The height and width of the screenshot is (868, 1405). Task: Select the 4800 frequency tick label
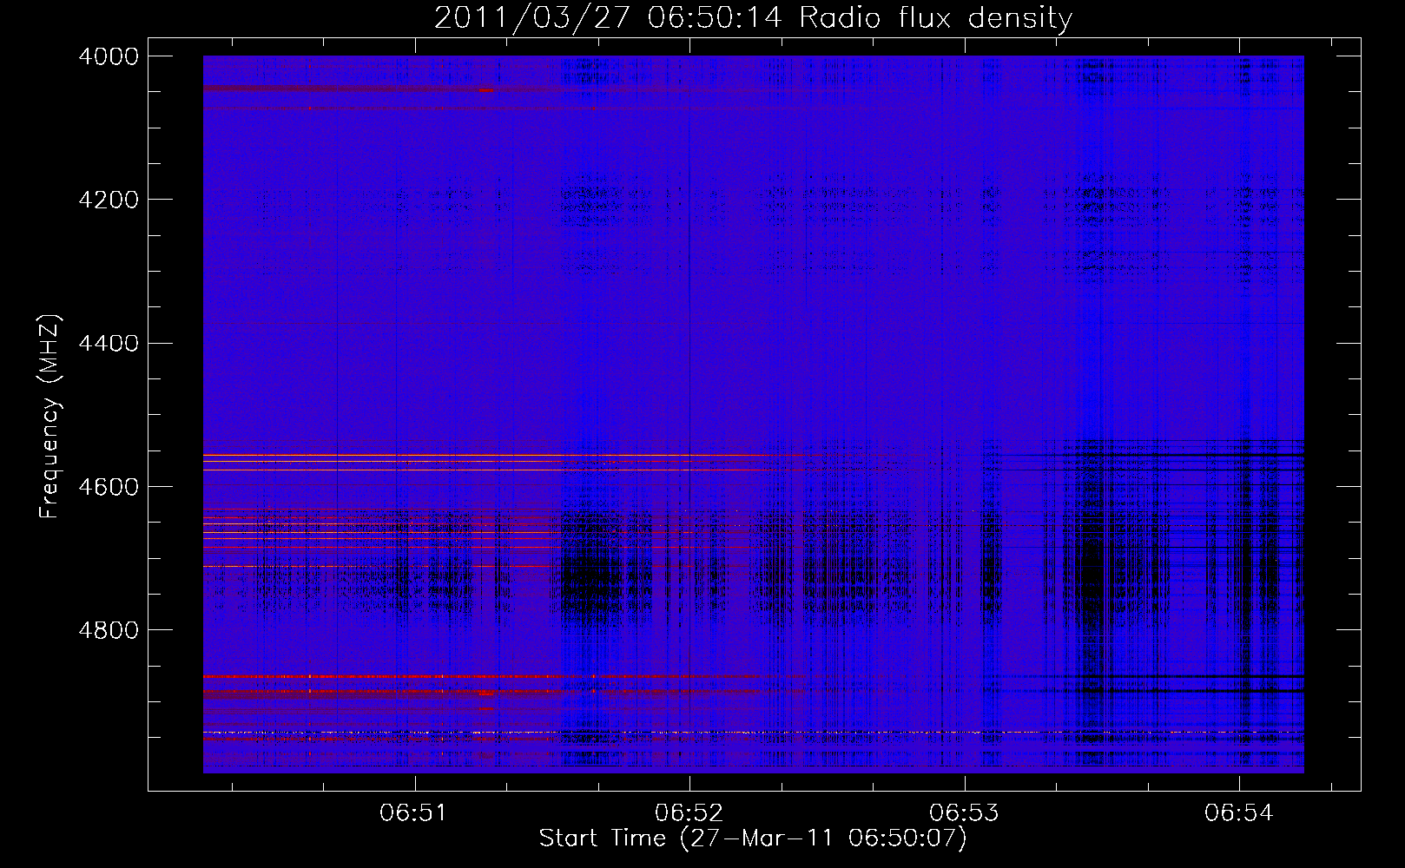click(109, 630)
